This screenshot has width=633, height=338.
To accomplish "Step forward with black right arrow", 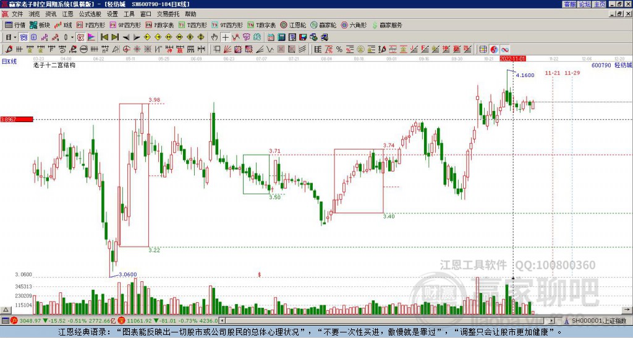I will 137,37.
